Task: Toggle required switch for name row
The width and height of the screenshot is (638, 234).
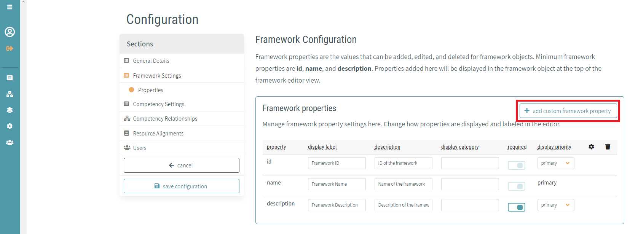Action: point(517,186)
